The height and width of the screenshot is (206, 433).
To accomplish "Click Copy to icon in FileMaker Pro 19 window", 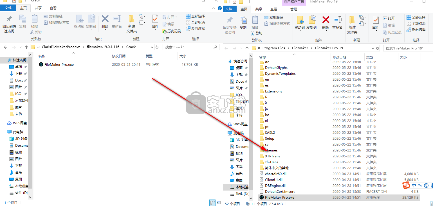I will coord(311,22).
